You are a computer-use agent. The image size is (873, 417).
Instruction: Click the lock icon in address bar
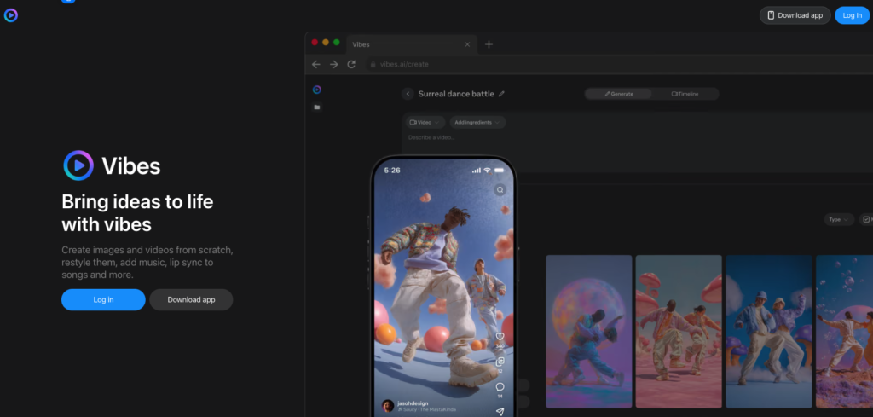click(373, 64)
